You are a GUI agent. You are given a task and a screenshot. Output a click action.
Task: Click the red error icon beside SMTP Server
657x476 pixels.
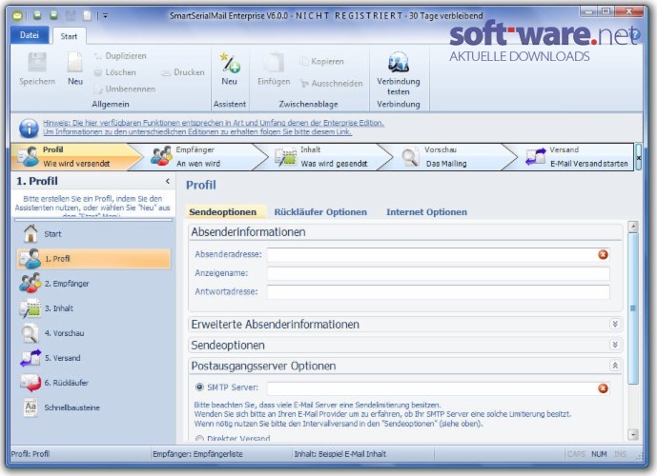603,388
